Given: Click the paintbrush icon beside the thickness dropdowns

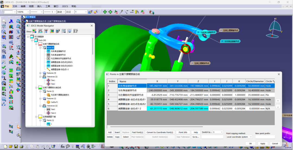Looking at the screenshot, I should coord(90,12).
